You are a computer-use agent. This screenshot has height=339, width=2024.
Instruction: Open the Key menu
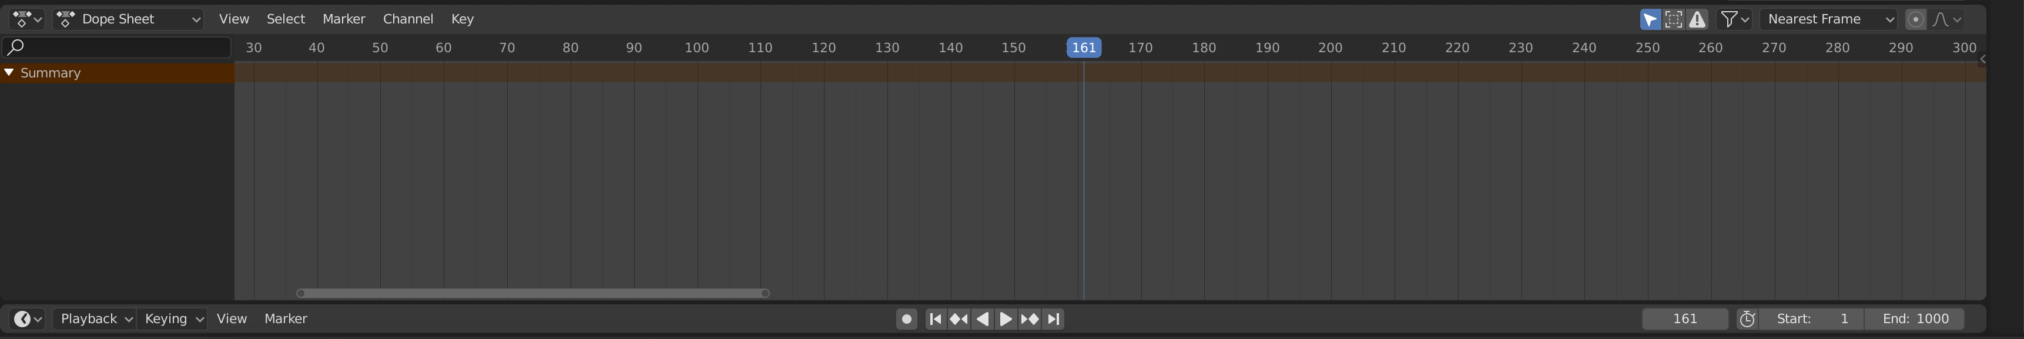point(462,19)
